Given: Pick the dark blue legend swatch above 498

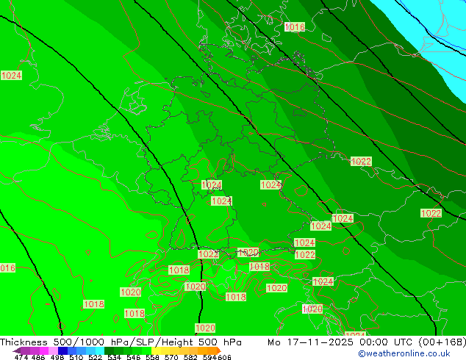Looking at the screenshot, I should [62, 350].
